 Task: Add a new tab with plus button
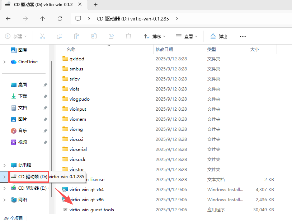[x=95, y=5]
